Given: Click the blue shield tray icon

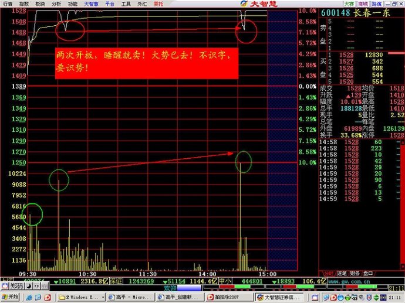Looking at the screenshot, I should [x=369, y=298].
